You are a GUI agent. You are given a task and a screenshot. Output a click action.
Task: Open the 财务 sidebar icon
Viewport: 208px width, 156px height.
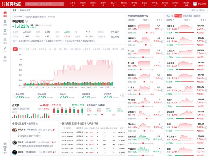[x=5, y=57]
